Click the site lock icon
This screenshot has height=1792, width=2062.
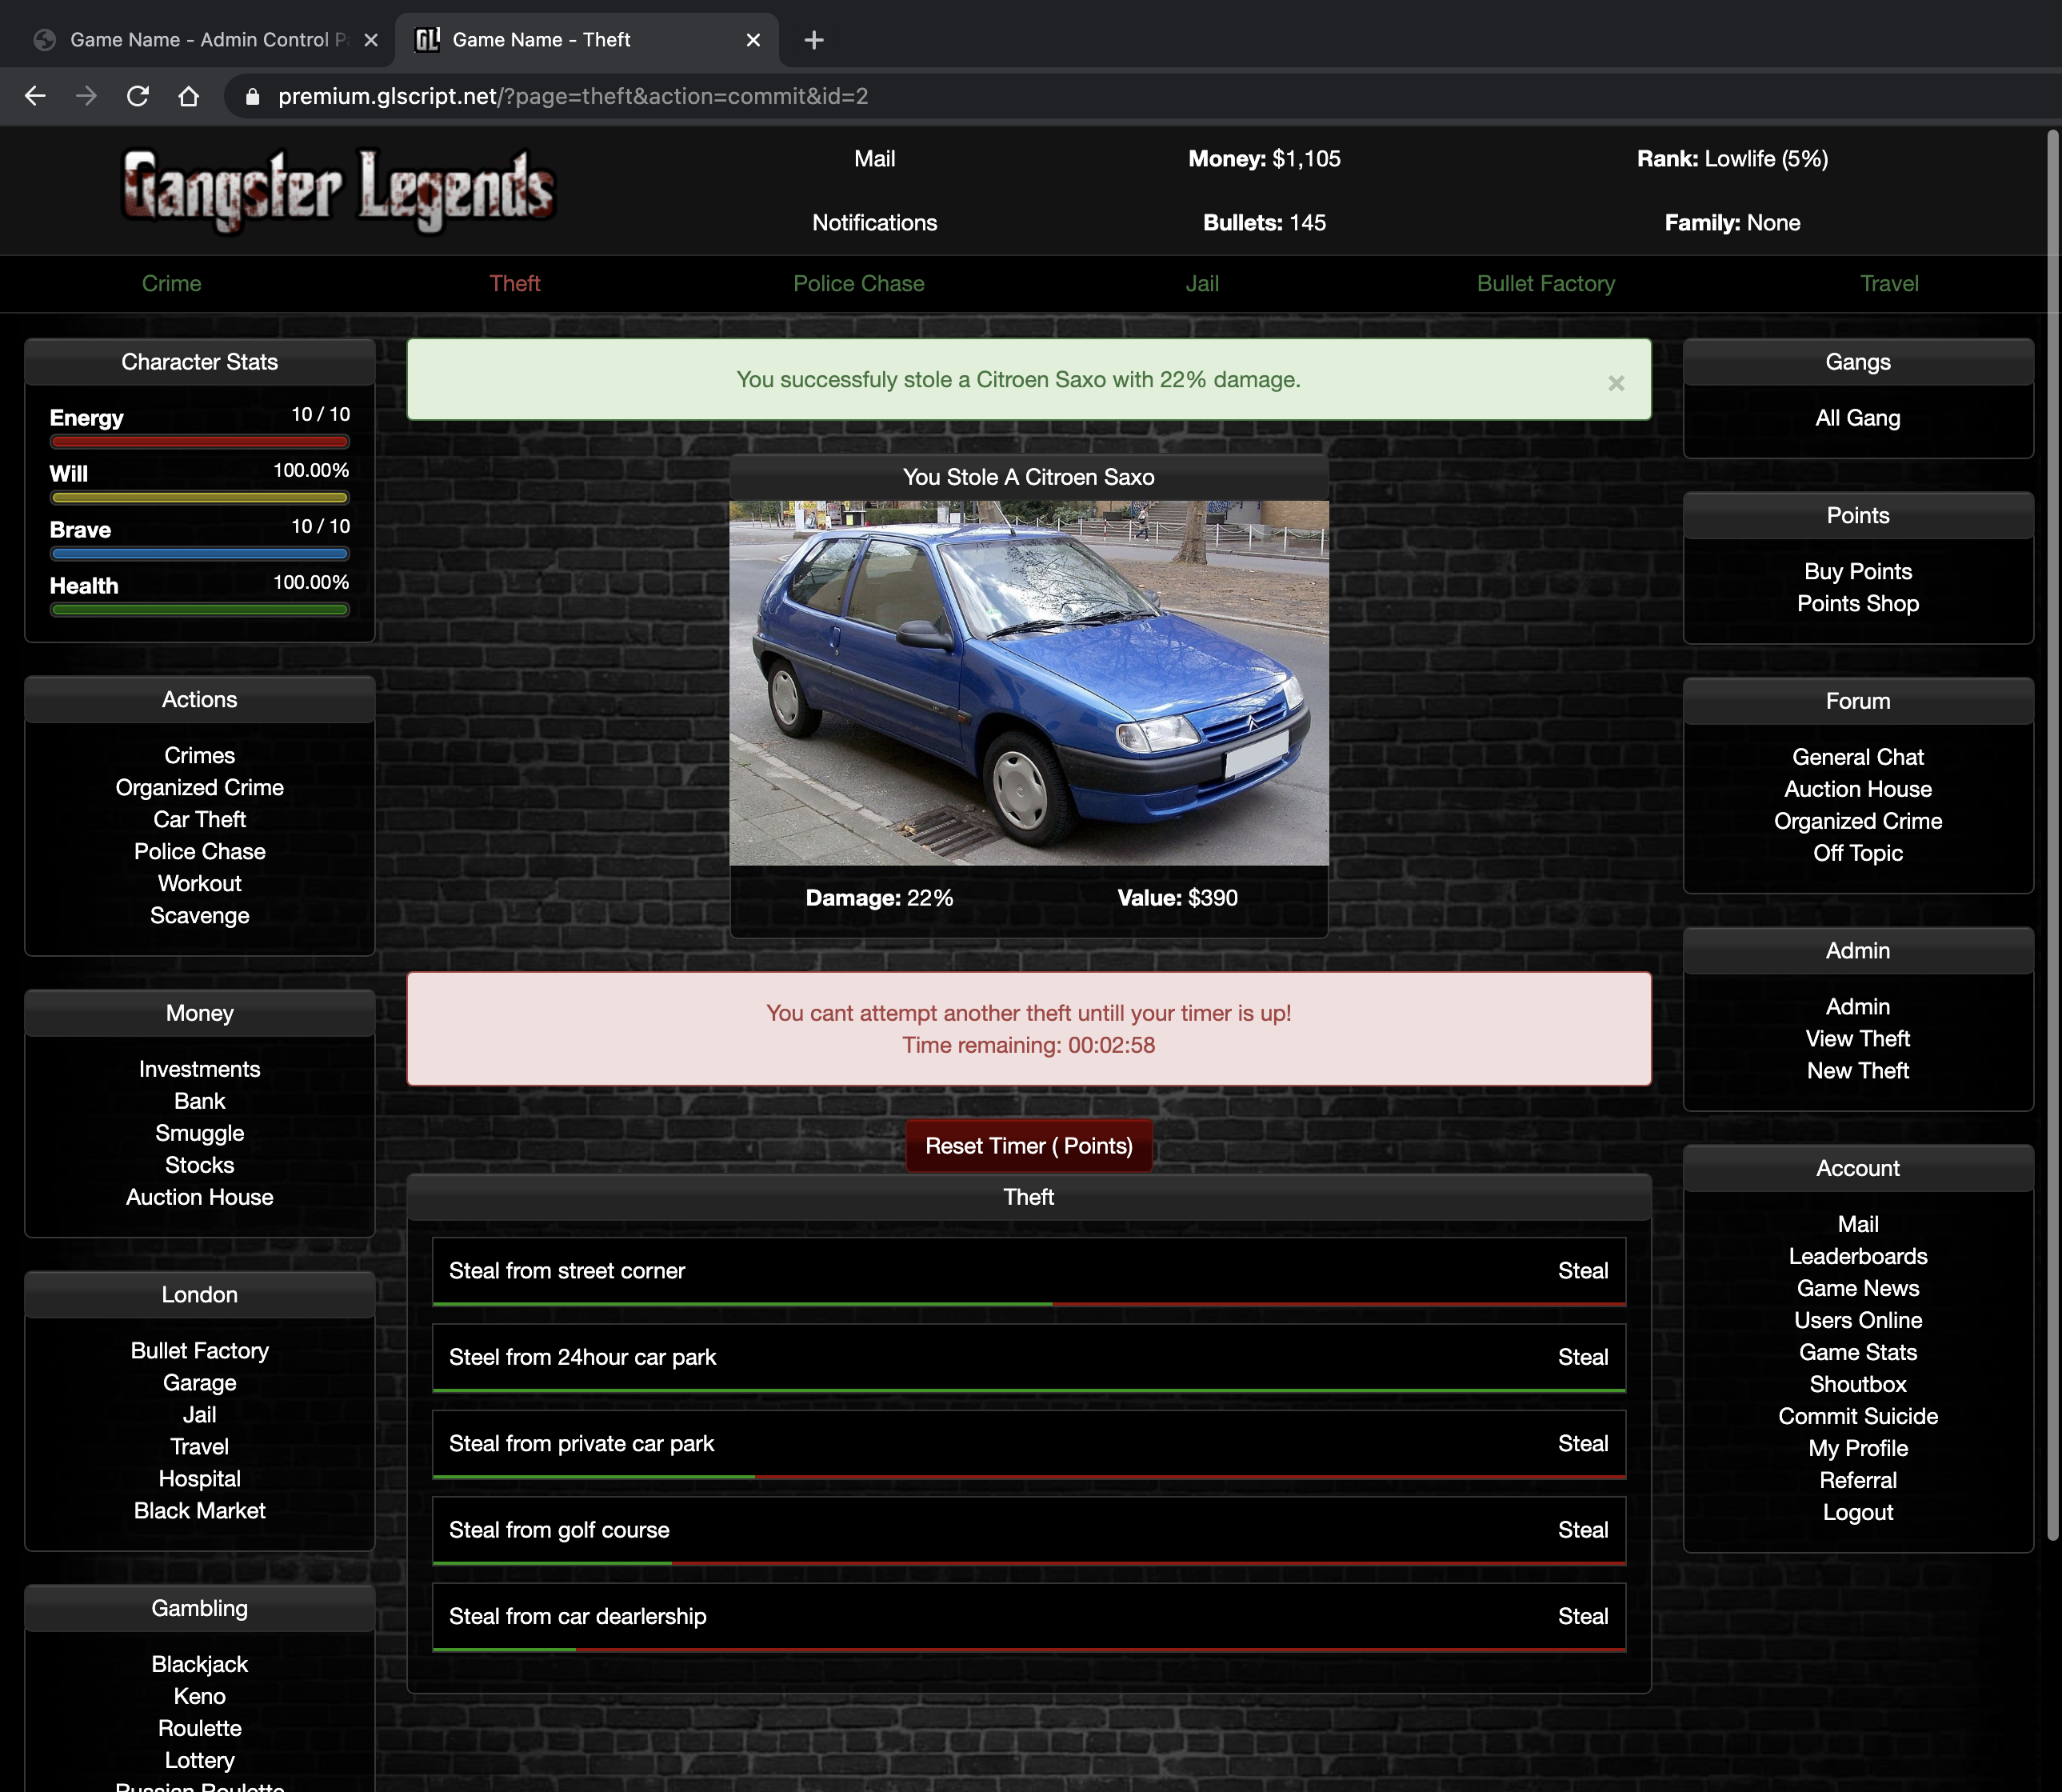(253, 96)
